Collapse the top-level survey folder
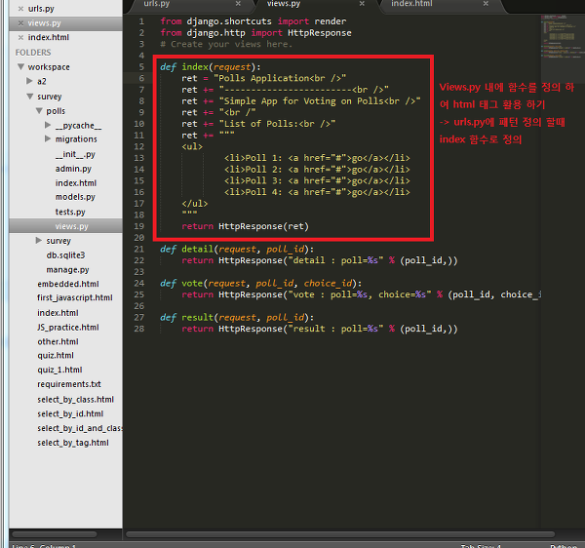The height and width of the screenshot is (548, 585). click(x=30, y=97)
